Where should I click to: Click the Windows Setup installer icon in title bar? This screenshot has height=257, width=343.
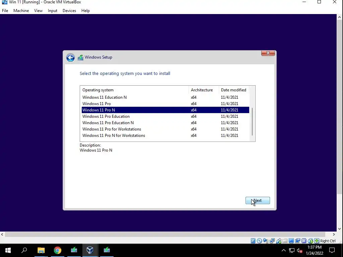(80, 58)
